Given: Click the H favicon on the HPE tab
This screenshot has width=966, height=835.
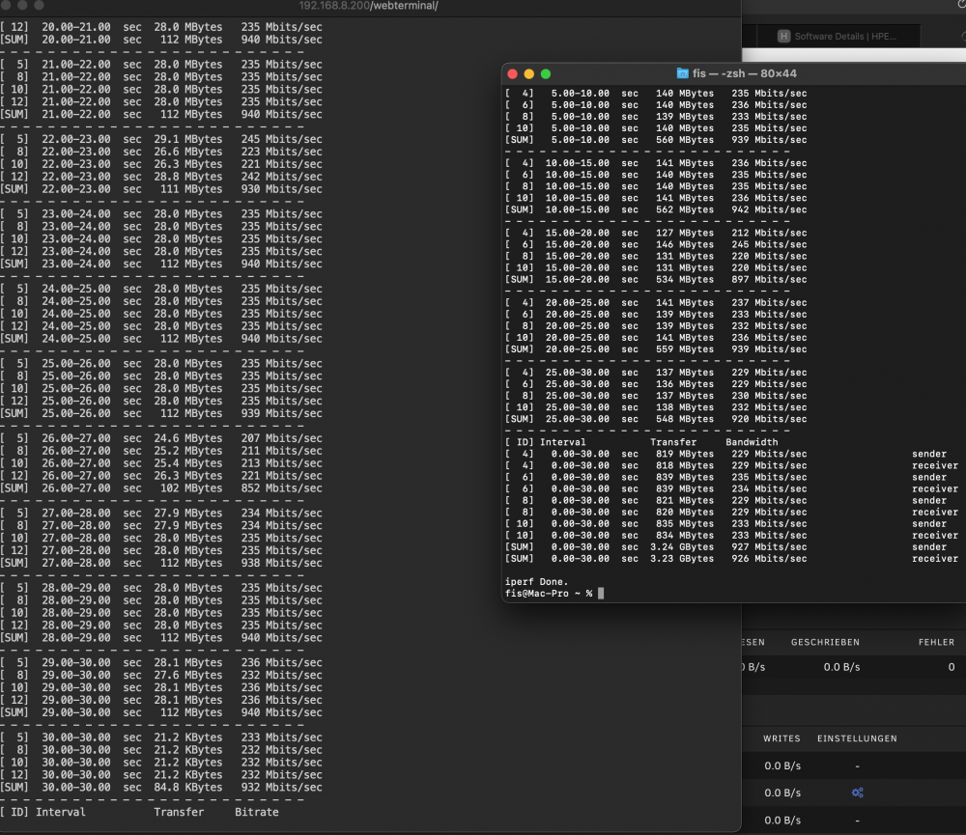Looking at the screenshot, I should 783,37.
